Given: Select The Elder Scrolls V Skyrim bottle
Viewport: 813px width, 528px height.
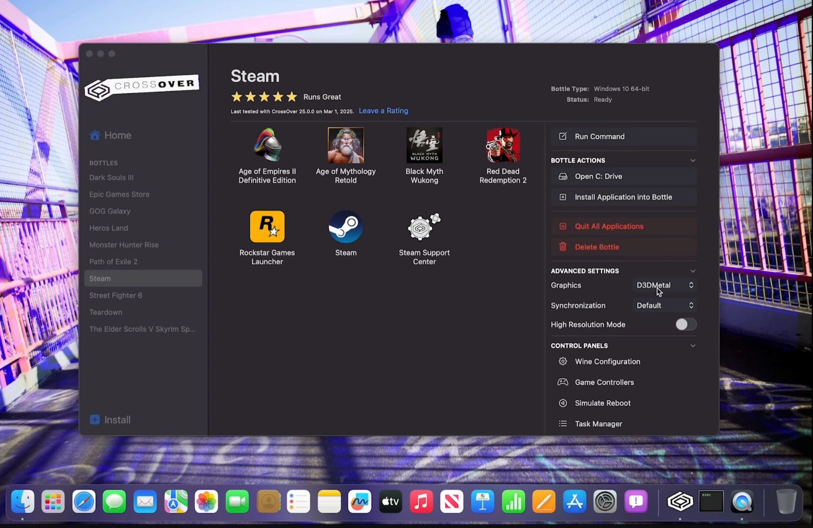Looking at the screenshot, I should (143, 329).
